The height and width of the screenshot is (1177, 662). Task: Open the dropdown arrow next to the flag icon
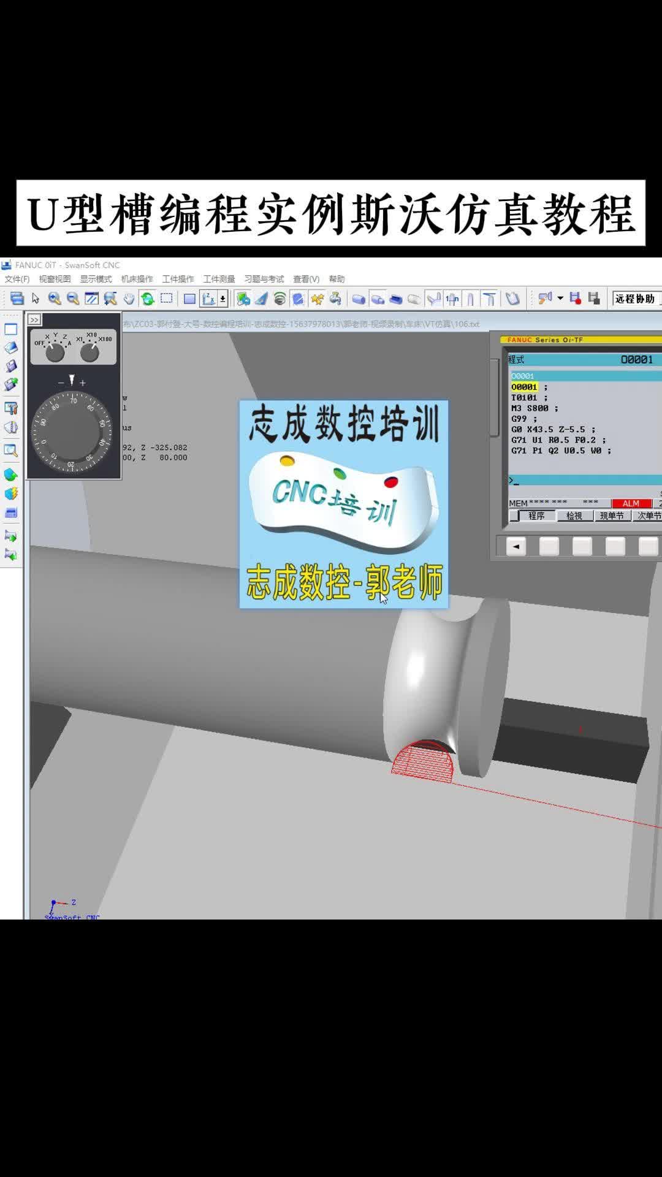click(x=560, y=299)
